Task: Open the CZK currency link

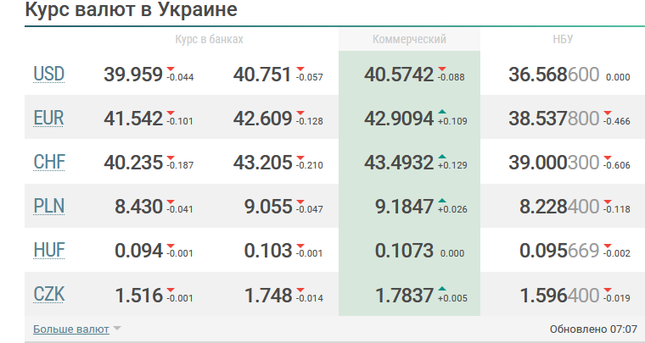Action: [x=48, y=295]
